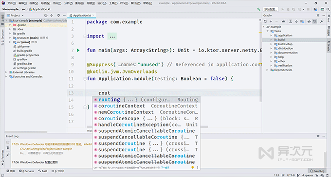
Task: Open the 文件(F) menu
Action: tap(12, 3)
